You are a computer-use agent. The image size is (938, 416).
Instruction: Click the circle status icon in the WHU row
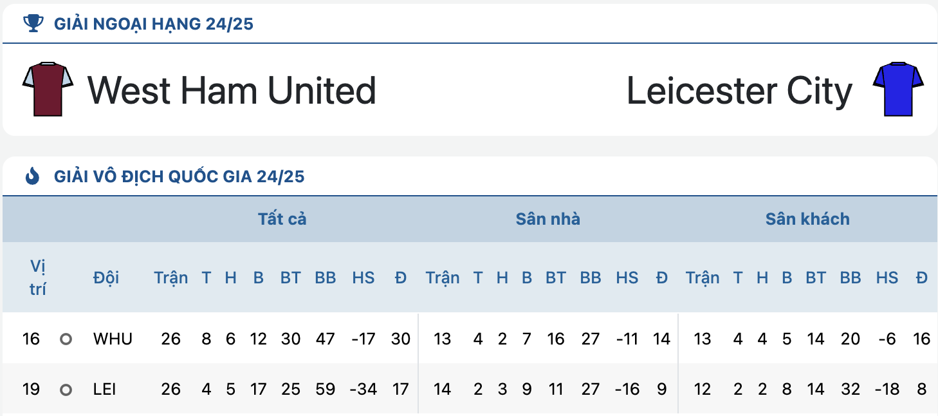pos(66,339)
